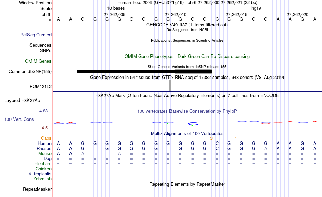Click the PhyloP Basewise Conservation title

point(187,111)
